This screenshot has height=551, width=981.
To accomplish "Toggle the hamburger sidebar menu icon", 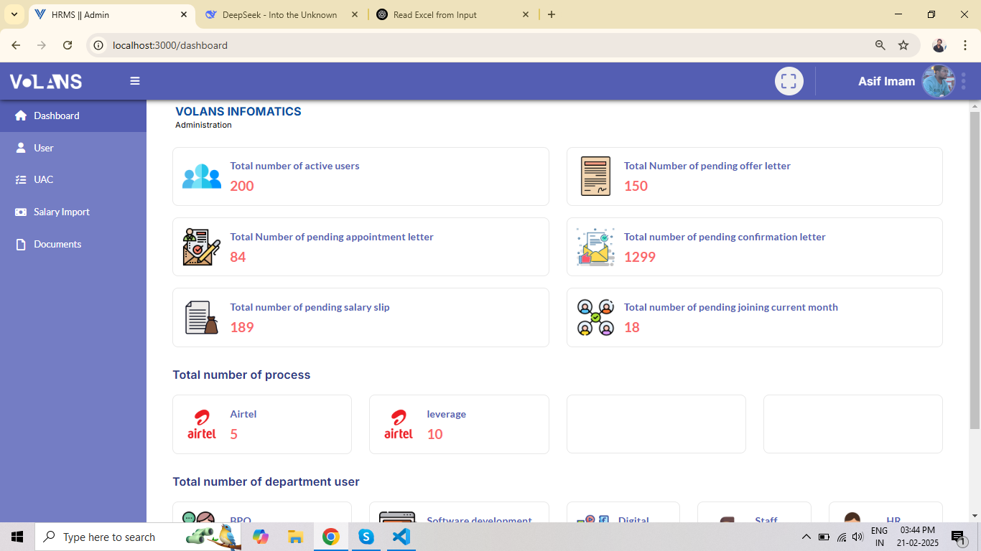I will pos(135,81).
